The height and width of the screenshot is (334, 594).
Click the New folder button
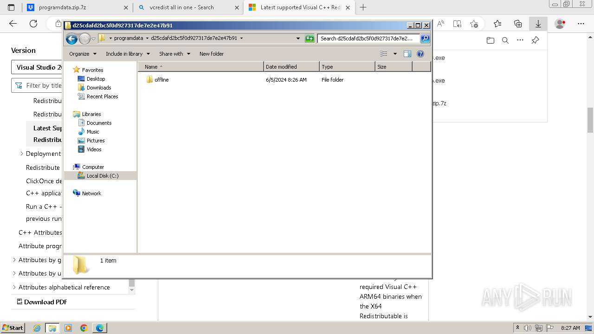212,54
